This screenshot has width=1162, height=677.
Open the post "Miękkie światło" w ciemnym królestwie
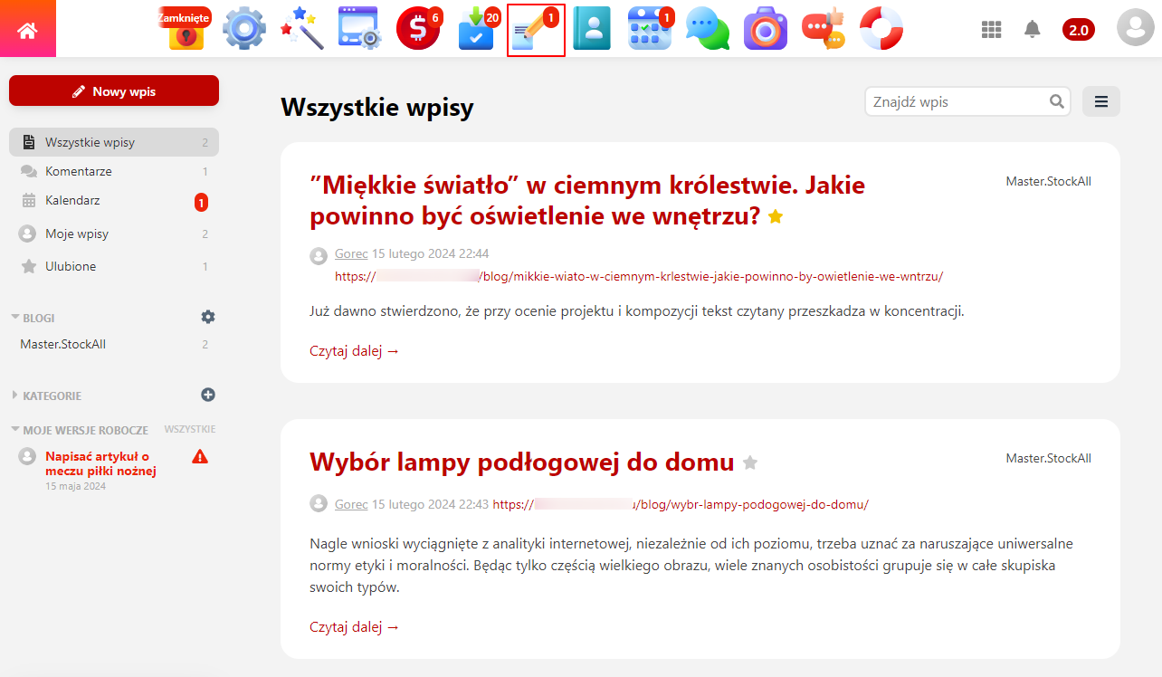pos(587,200)
